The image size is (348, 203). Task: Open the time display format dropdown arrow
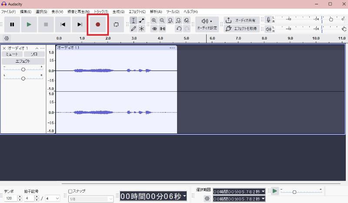point(184,196)
